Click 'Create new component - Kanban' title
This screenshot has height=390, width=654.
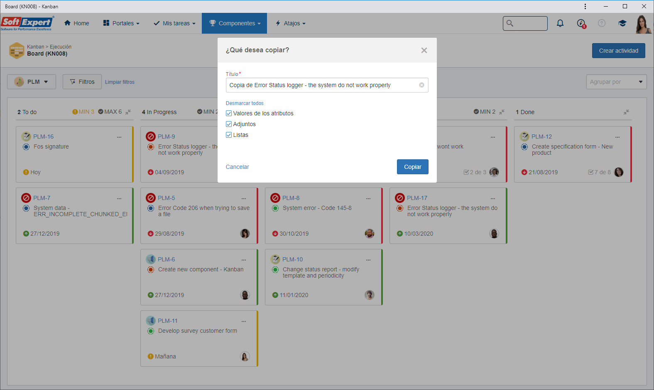tap(201, 269)
